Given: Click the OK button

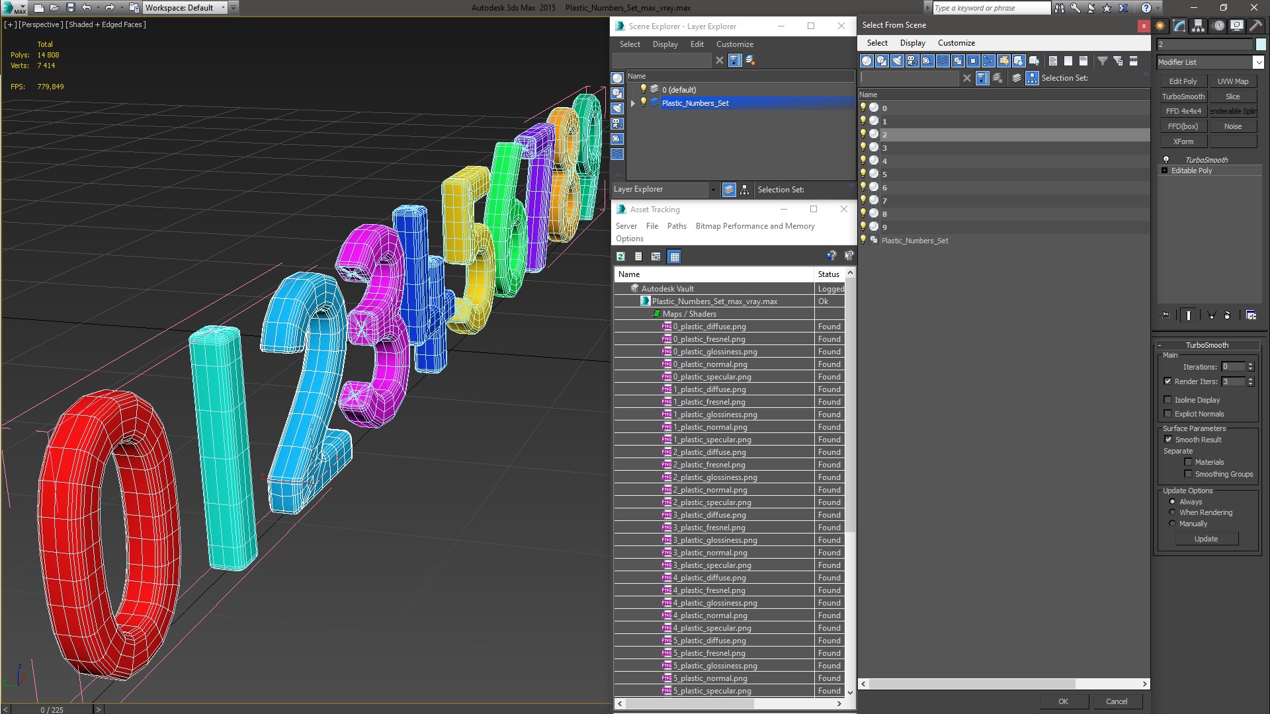Looking at the screenshot, I should tap(1063, 701).
